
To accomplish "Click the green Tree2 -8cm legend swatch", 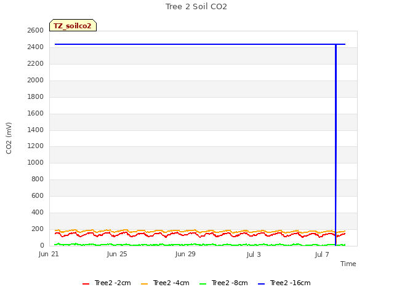I will pos(203,284).
